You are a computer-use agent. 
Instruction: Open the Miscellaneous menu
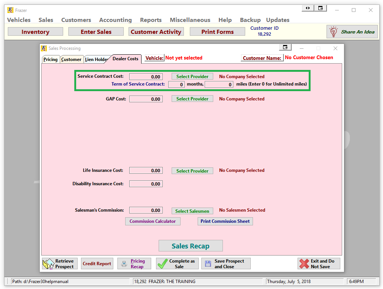click(x=190, y=20)
